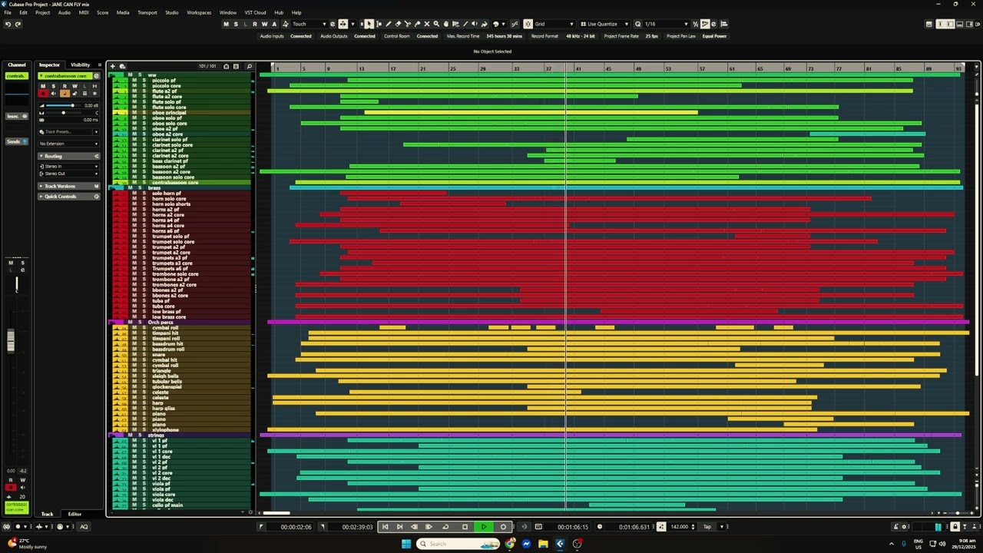Open the VST Cloud menu
The width and height of the screenshot is (983, 553).
[255, 12]
